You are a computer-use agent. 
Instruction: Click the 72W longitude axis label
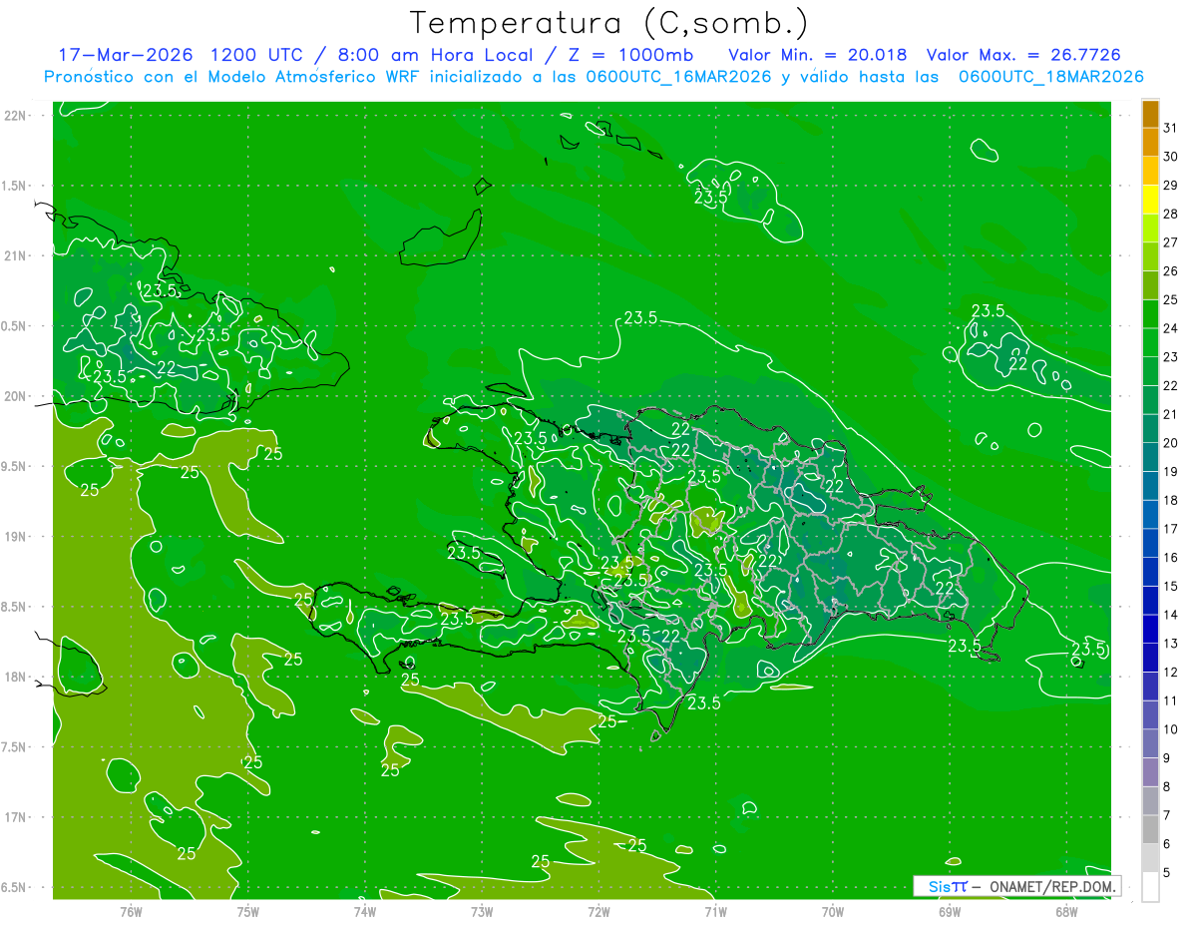coord(598,912)
